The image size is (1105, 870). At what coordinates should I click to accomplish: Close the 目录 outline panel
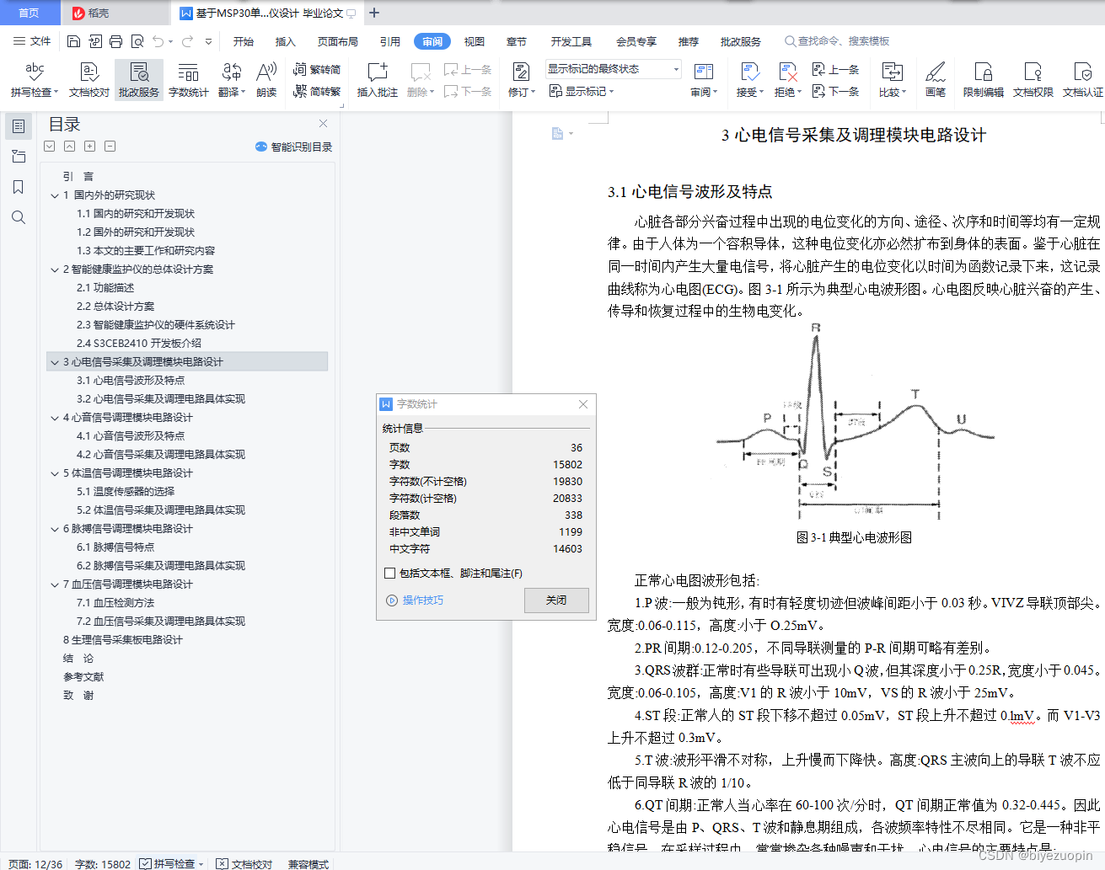click(323, 124)
